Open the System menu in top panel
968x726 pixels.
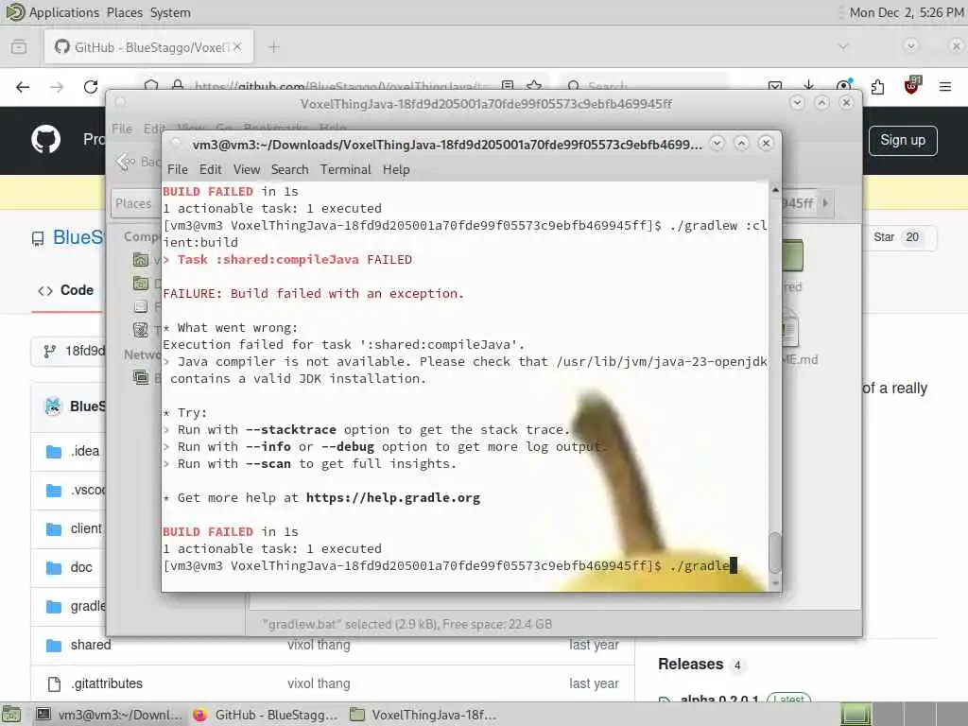170,12
